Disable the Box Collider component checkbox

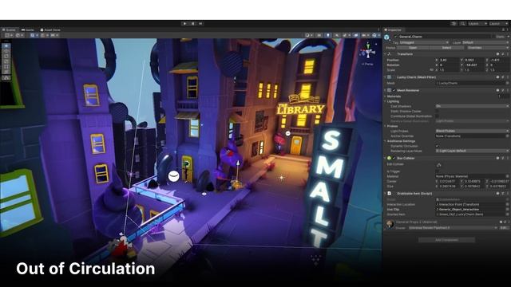click(x=394, y=158)
